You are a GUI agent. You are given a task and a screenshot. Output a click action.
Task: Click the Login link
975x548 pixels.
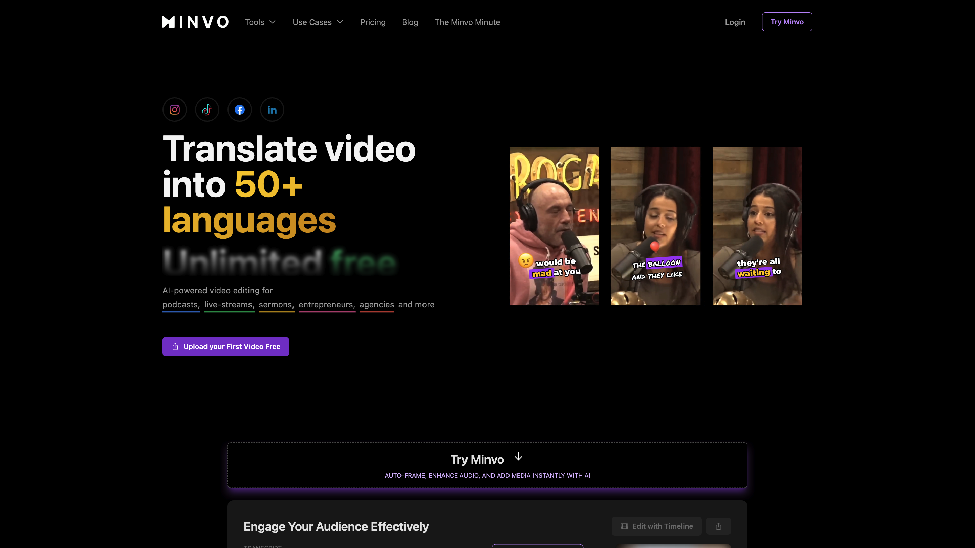click(x=735, y=22)
